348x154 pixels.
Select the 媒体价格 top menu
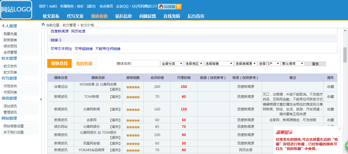click(99, 16)
